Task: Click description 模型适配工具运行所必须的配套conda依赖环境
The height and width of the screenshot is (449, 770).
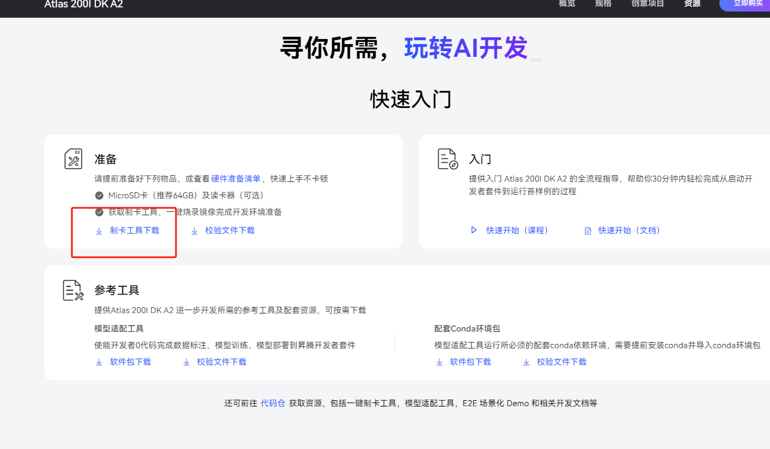Action: (597, 345)
